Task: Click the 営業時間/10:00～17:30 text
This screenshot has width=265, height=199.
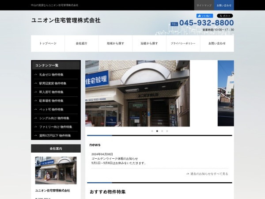Action: pyautogui.click(x=218, y=30)
